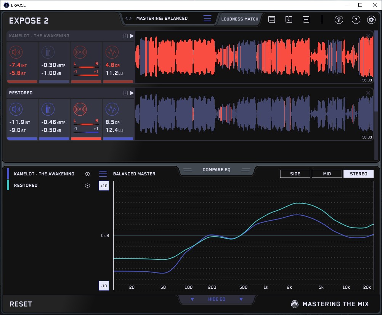
Task: Click dynamic range icon on Restored track
Action: (112, 109)
